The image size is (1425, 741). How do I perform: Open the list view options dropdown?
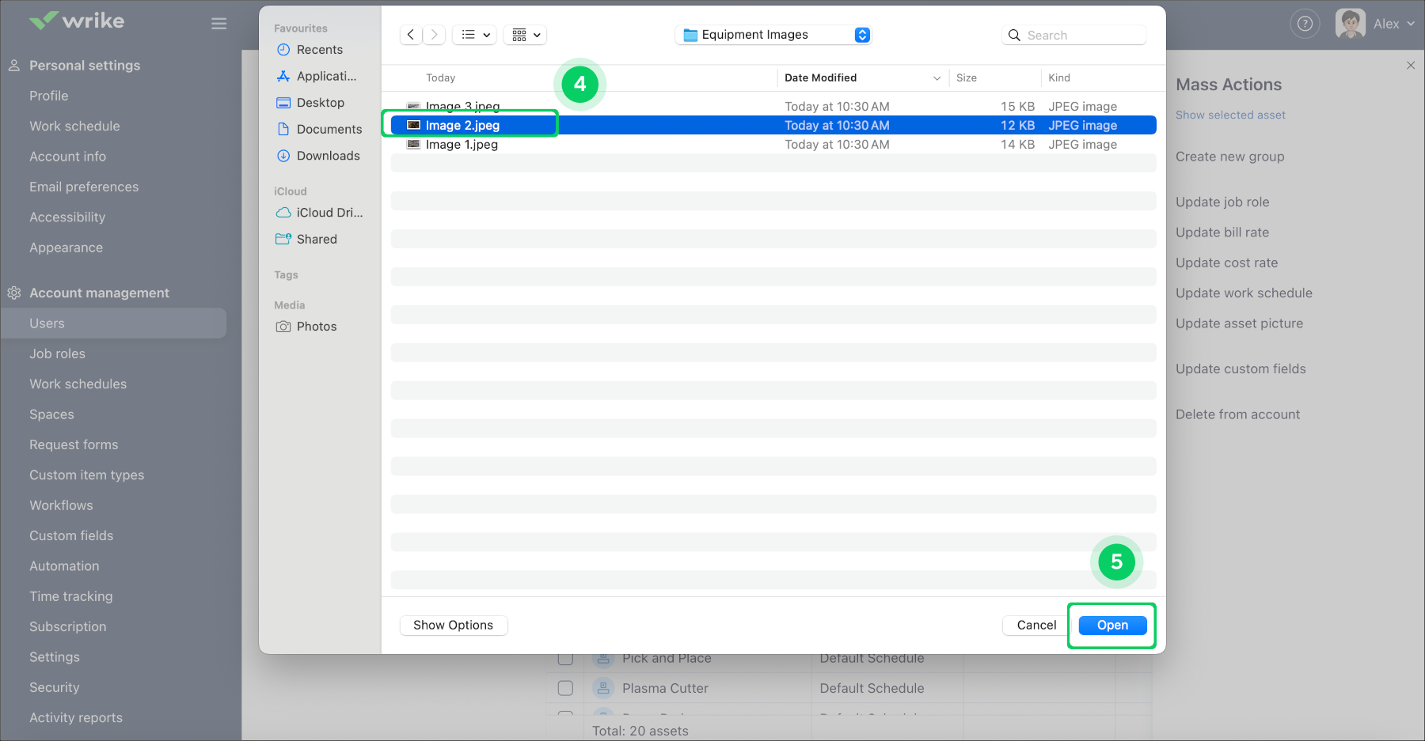click(475, 35)
